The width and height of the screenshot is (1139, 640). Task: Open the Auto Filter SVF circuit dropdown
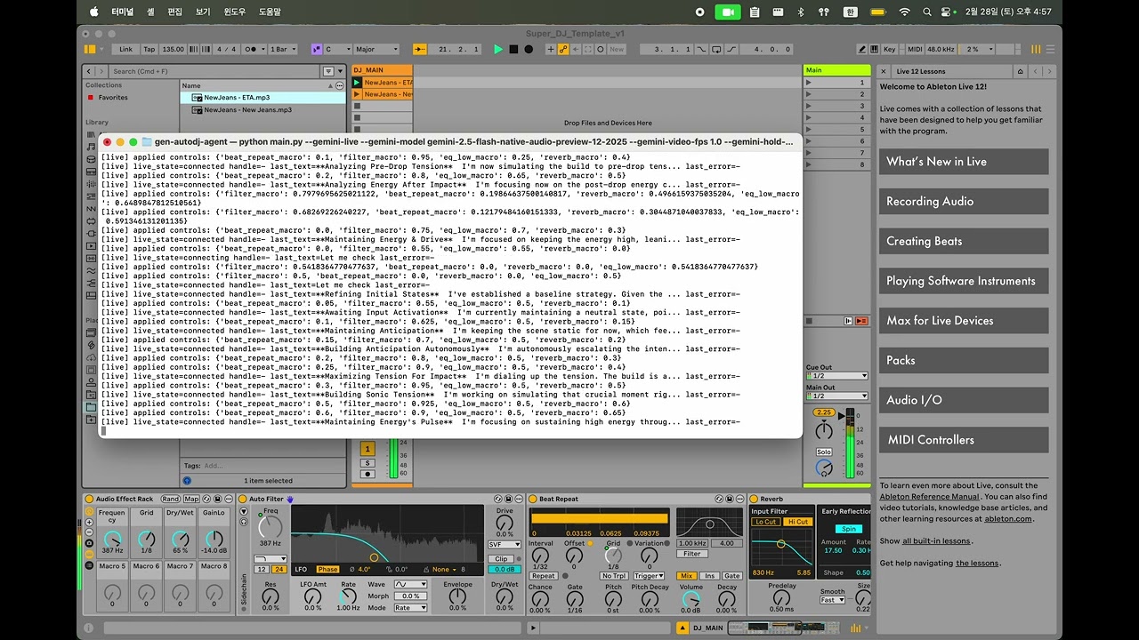[505, 545]
